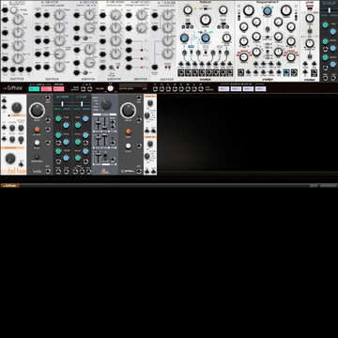Image resolution: width=338 pixels, height=338 pixels.
Task: Click the large ringed knob on first dark drum module
Action: 38,111
